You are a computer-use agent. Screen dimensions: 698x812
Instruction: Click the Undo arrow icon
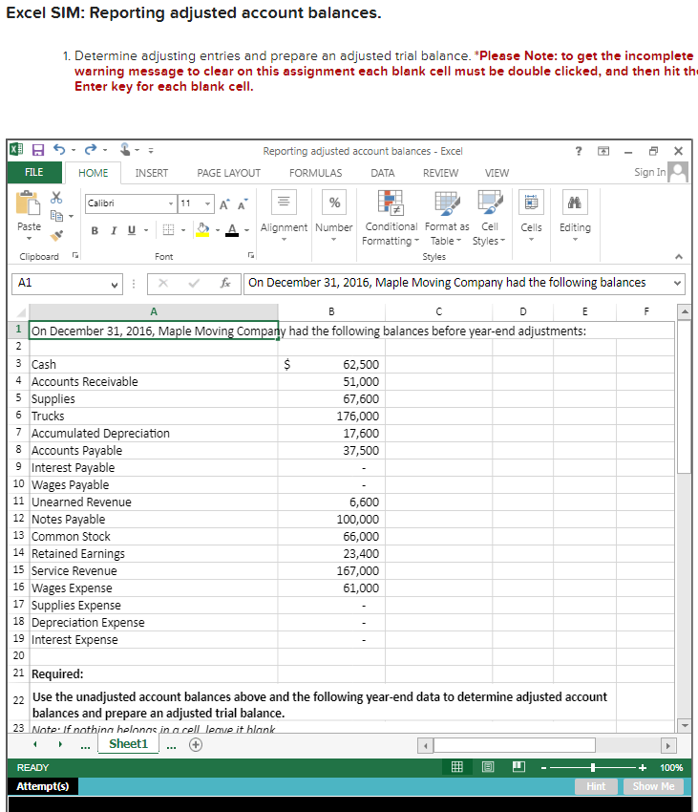click(x=59, y=150)
